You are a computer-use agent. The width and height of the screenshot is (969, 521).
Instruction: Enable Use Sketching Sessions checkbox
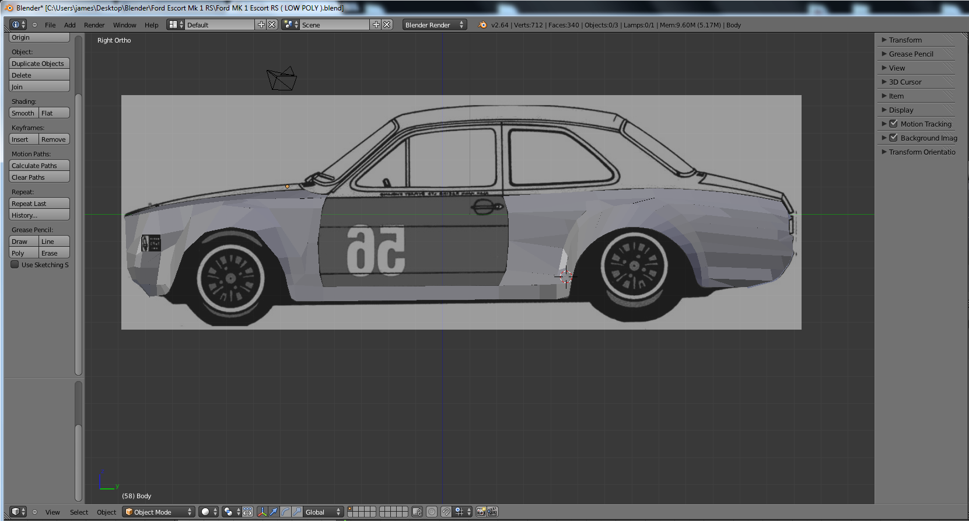(15, 264)
